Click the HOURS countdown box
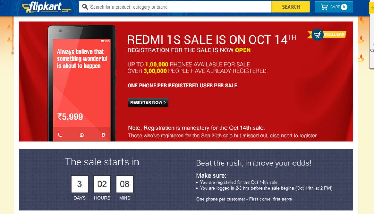The width and height of the screenshot is (374, 214). point(102,184)
